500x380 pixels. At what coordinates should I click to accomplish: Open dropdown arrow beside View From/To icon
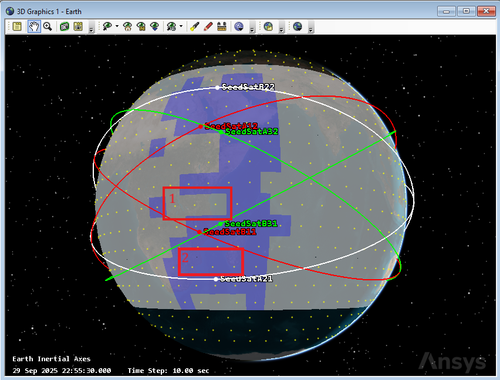click(117, 26)
